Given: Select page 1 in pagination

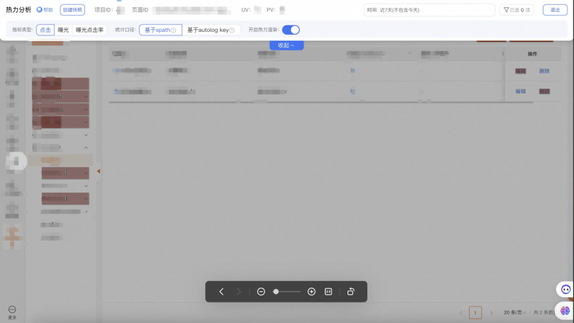Looking at the screenshot, I should coord(475,313).
